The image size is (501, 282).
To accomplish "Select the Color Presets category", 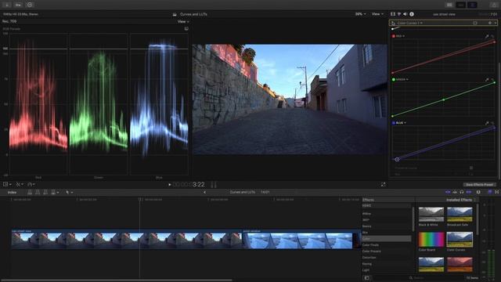I will (371, 251).
